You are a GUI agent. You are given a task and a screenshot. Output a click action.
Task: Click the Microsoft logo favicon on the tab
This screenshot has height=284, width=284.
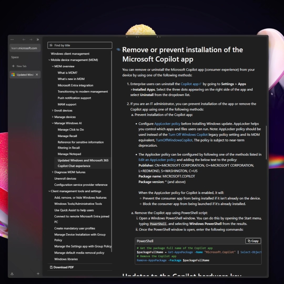(13, 75)
